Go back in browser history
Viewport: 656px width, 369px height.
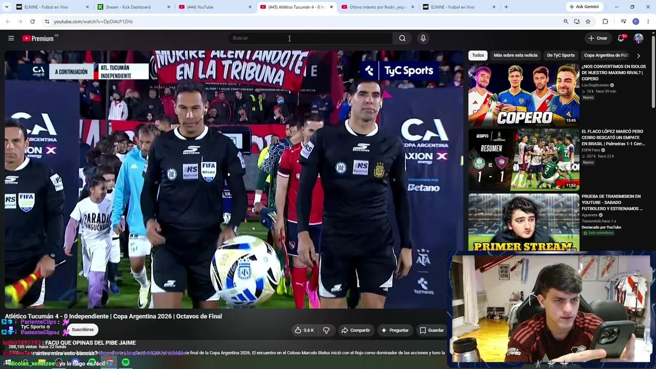[x=8, y=22]
